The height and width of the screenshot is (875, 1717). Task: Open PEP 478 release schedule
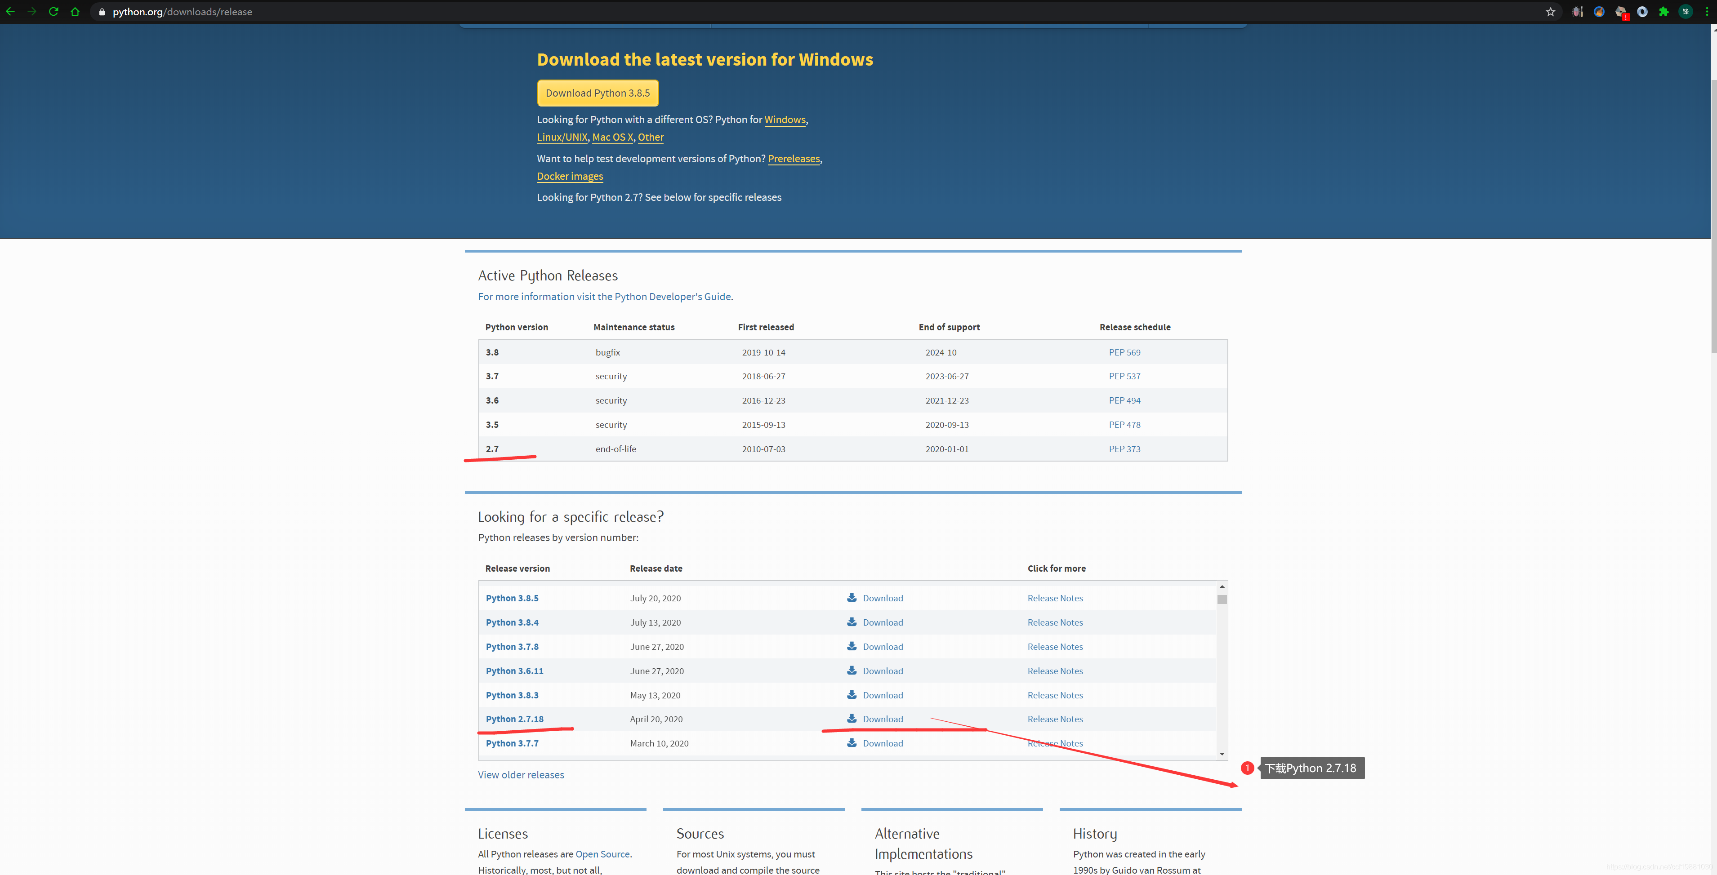click(1124, 425)
